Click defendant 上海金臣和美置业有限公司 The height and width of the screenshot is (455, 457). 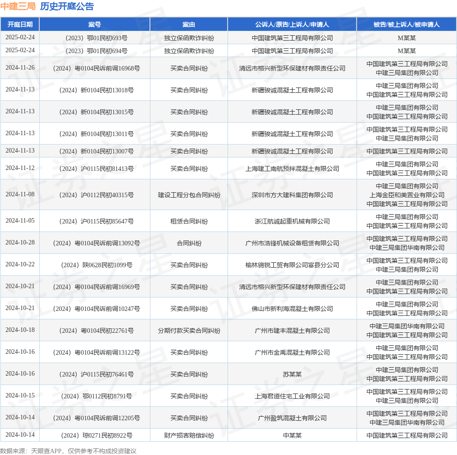coord(407,195)
